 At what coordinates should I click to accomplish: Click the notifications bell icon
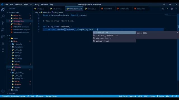176,96
